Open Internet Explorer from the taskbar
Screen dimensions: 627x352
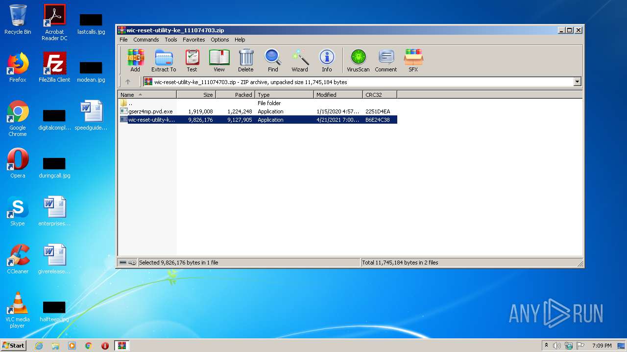pos(39,346)
